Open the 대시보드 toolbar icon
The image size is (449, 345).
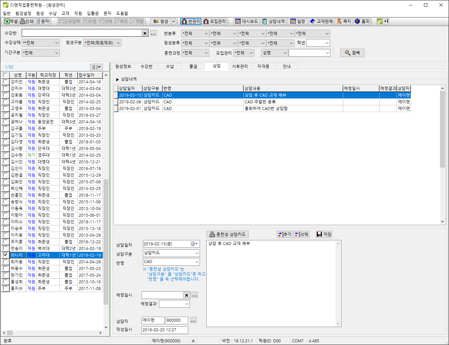coord(247,21)
